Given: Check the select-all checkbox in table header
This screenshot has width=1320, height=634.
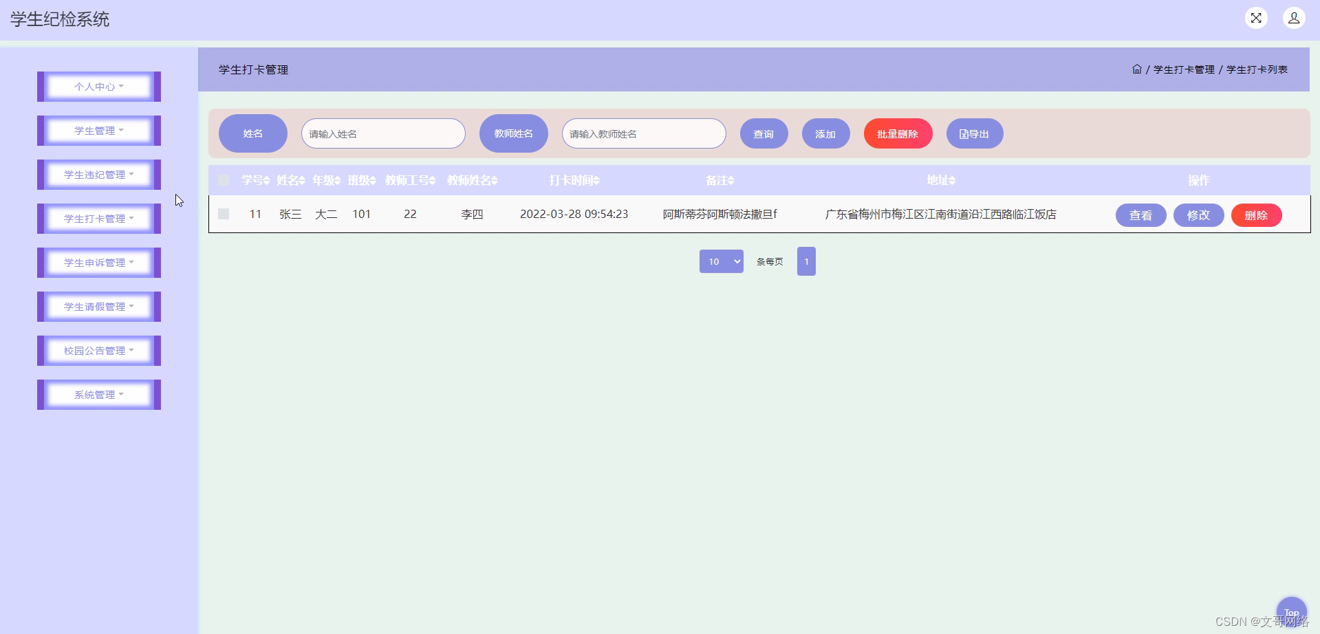Looking at the screenshot, I should pyautogui.click(x=223, y=180).
